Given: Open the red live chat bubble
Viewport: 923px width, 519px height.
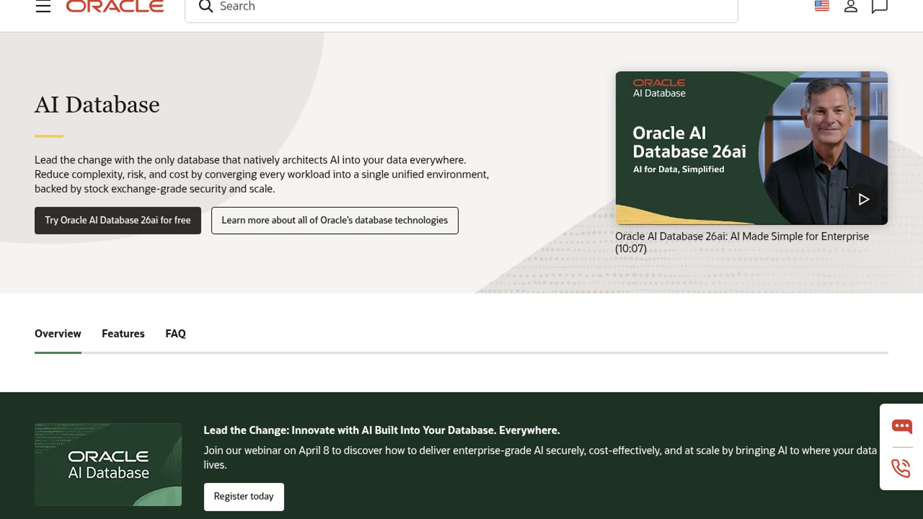Looking at the screenshot, I should coord(901,427).
